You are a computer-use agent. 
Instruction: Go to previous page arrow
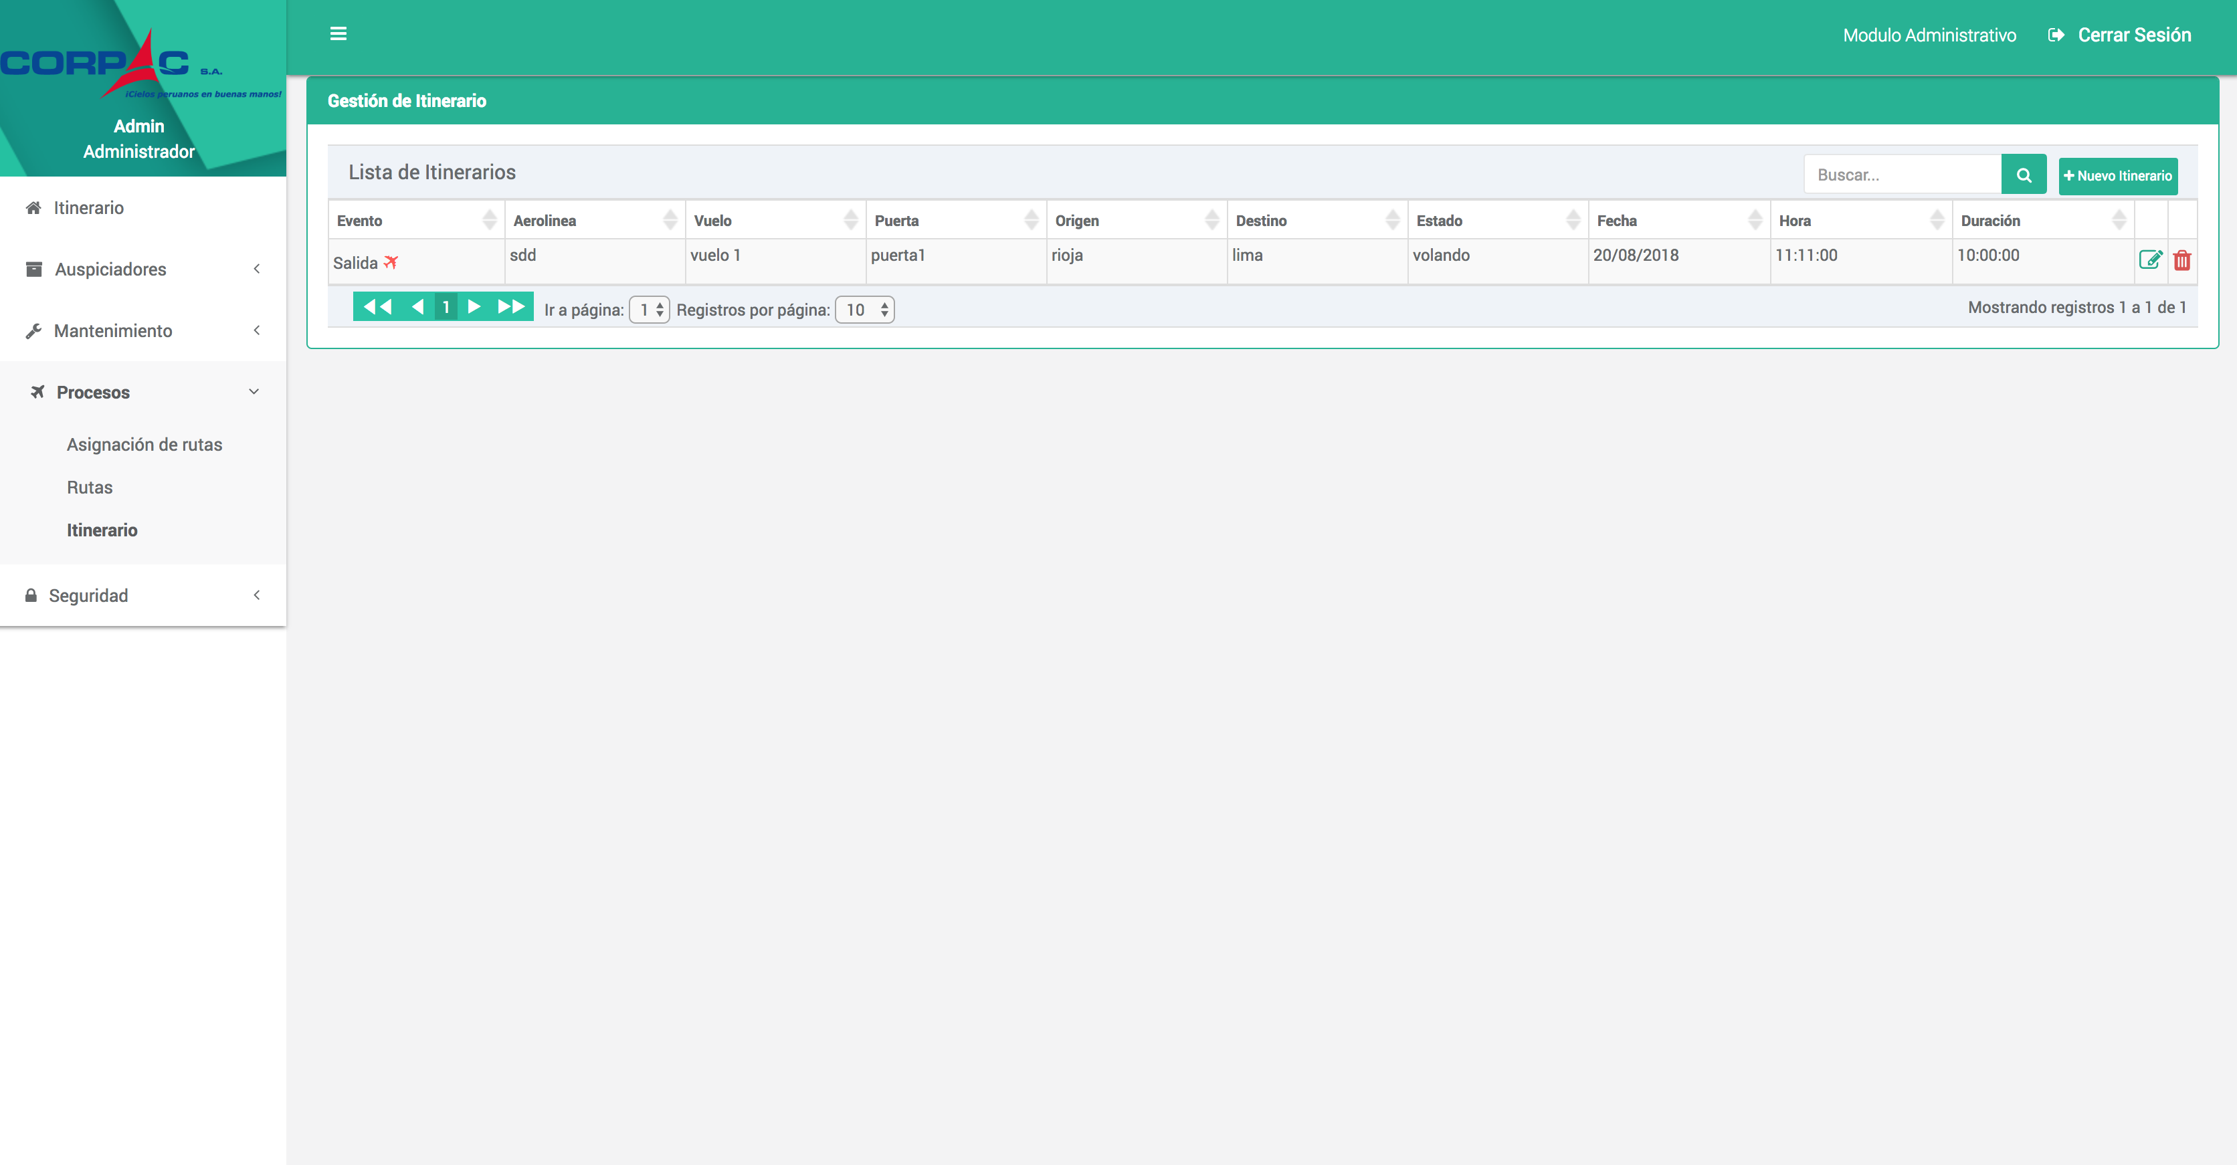click(417, 306)
